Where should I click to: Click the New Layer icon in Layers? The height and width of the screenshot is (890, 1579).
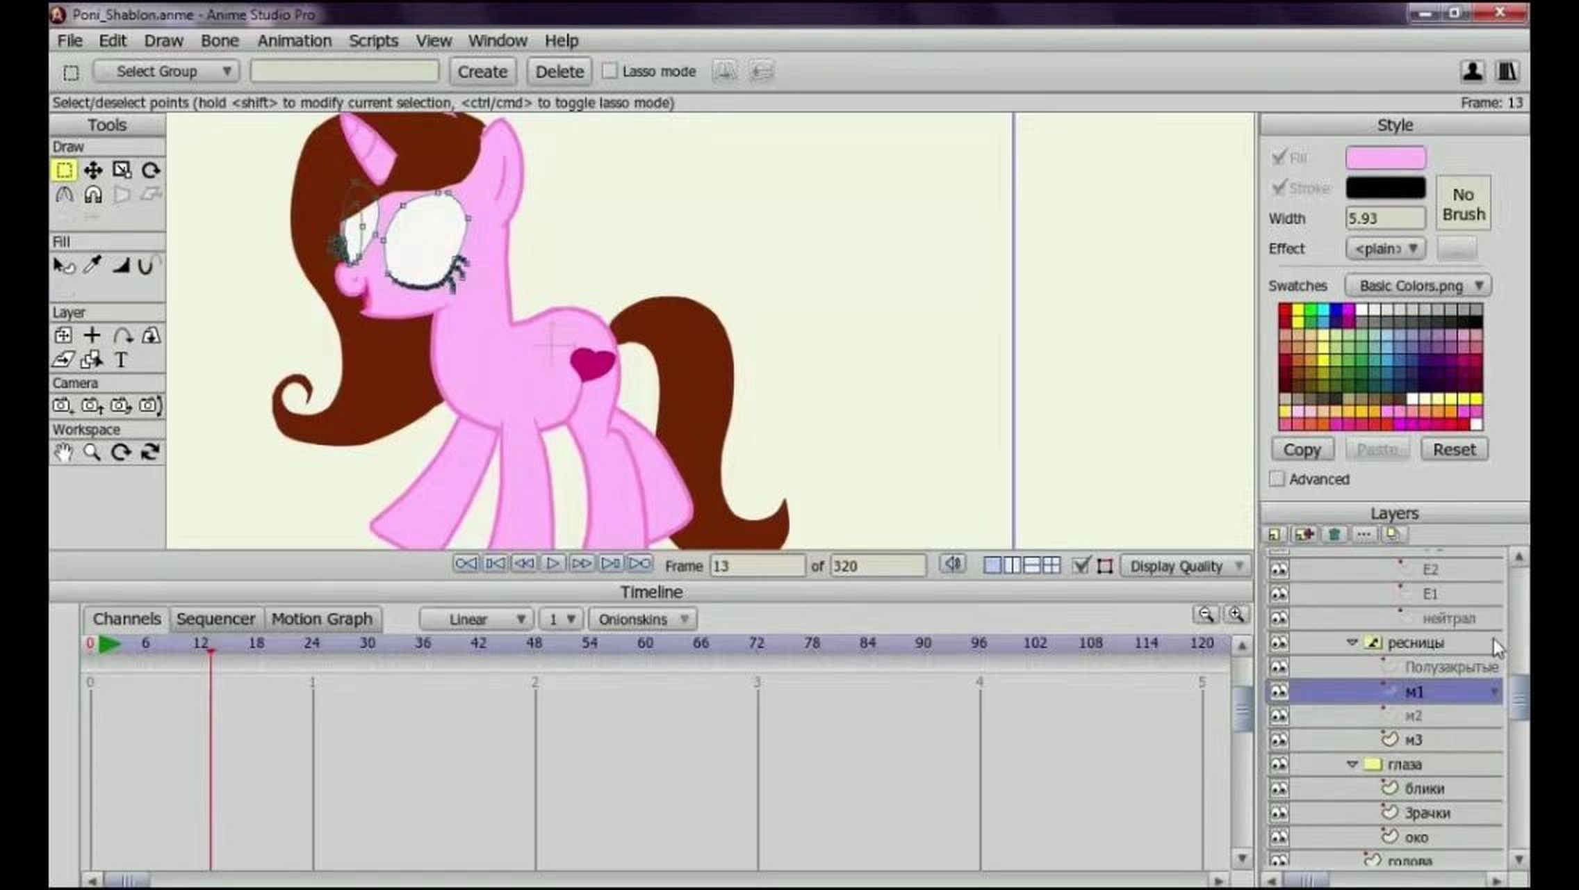(1275, 534)
